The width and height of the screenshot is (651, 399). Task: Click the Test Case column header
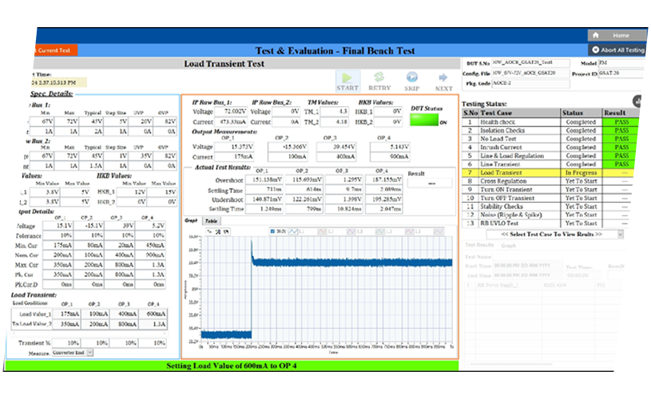point(519,113)
